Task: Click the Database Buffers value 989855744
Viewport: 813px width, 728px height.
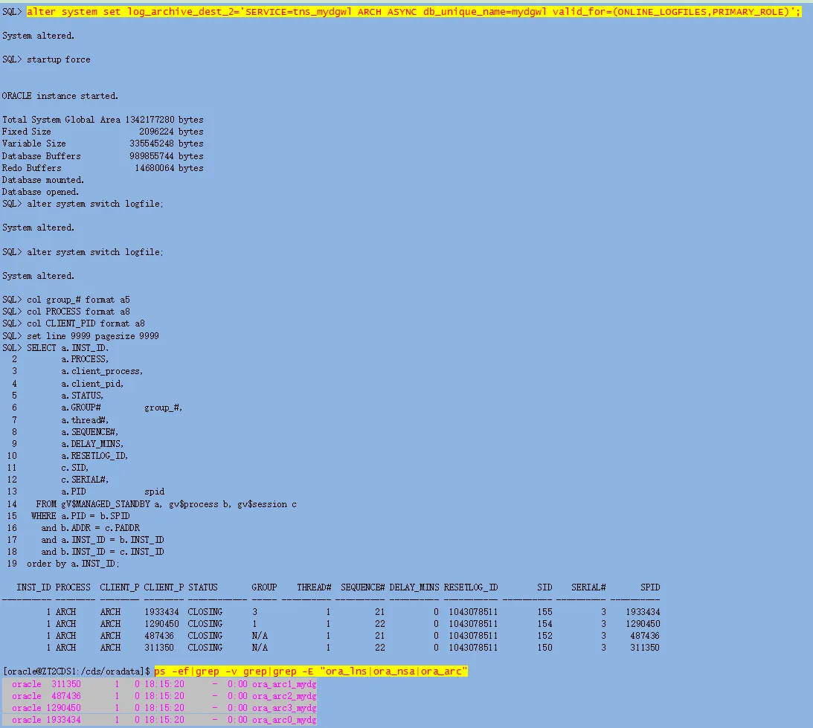Action: (152, 156)
